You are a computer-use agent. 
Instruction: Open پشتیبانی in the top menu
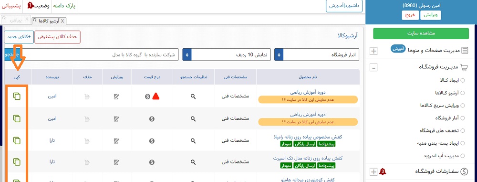[x=11, y=5]
